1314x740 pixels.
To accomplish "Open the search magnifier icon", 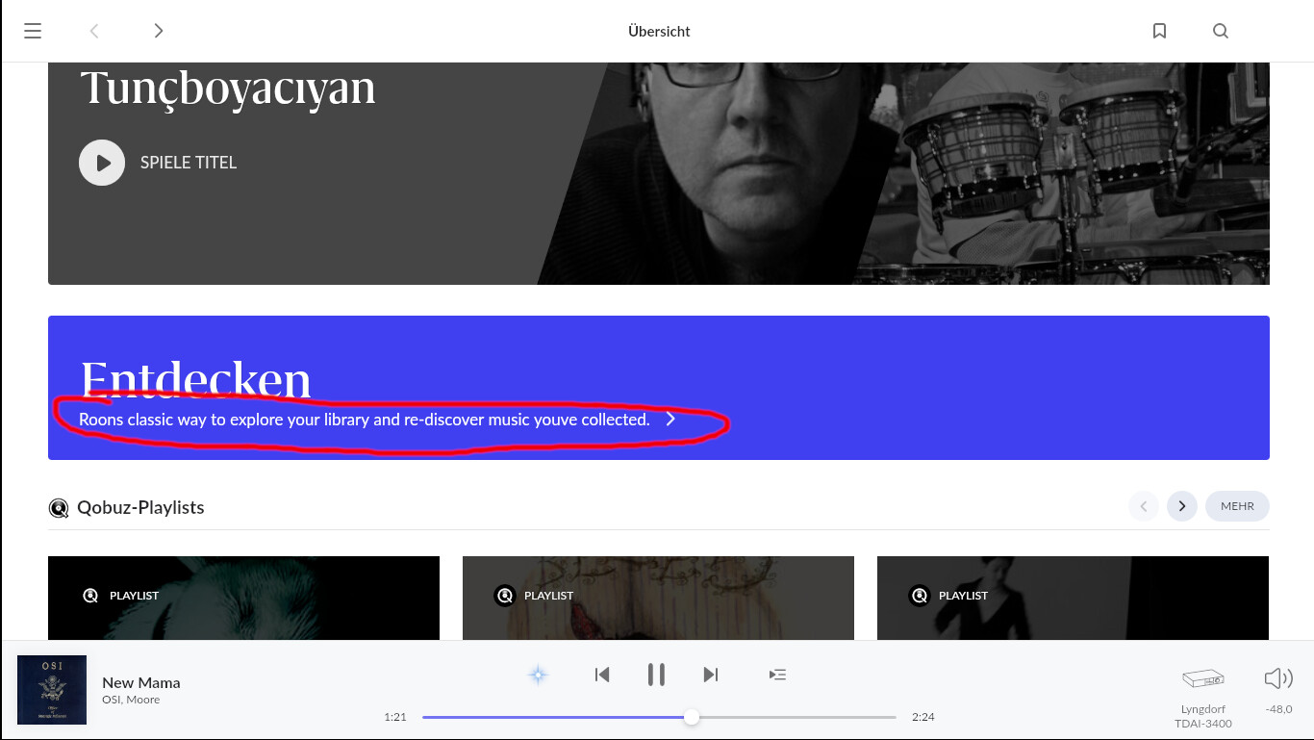I will (1221, 31).
